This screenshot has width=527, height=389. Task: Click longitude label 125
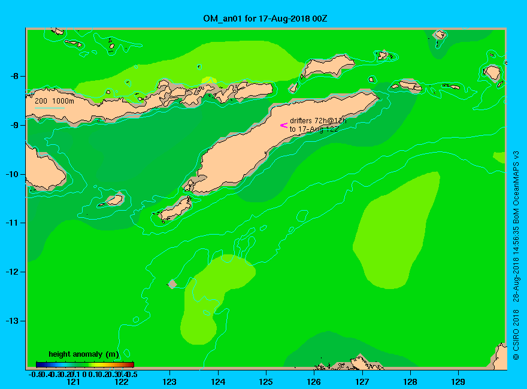(x=266, y=382)
